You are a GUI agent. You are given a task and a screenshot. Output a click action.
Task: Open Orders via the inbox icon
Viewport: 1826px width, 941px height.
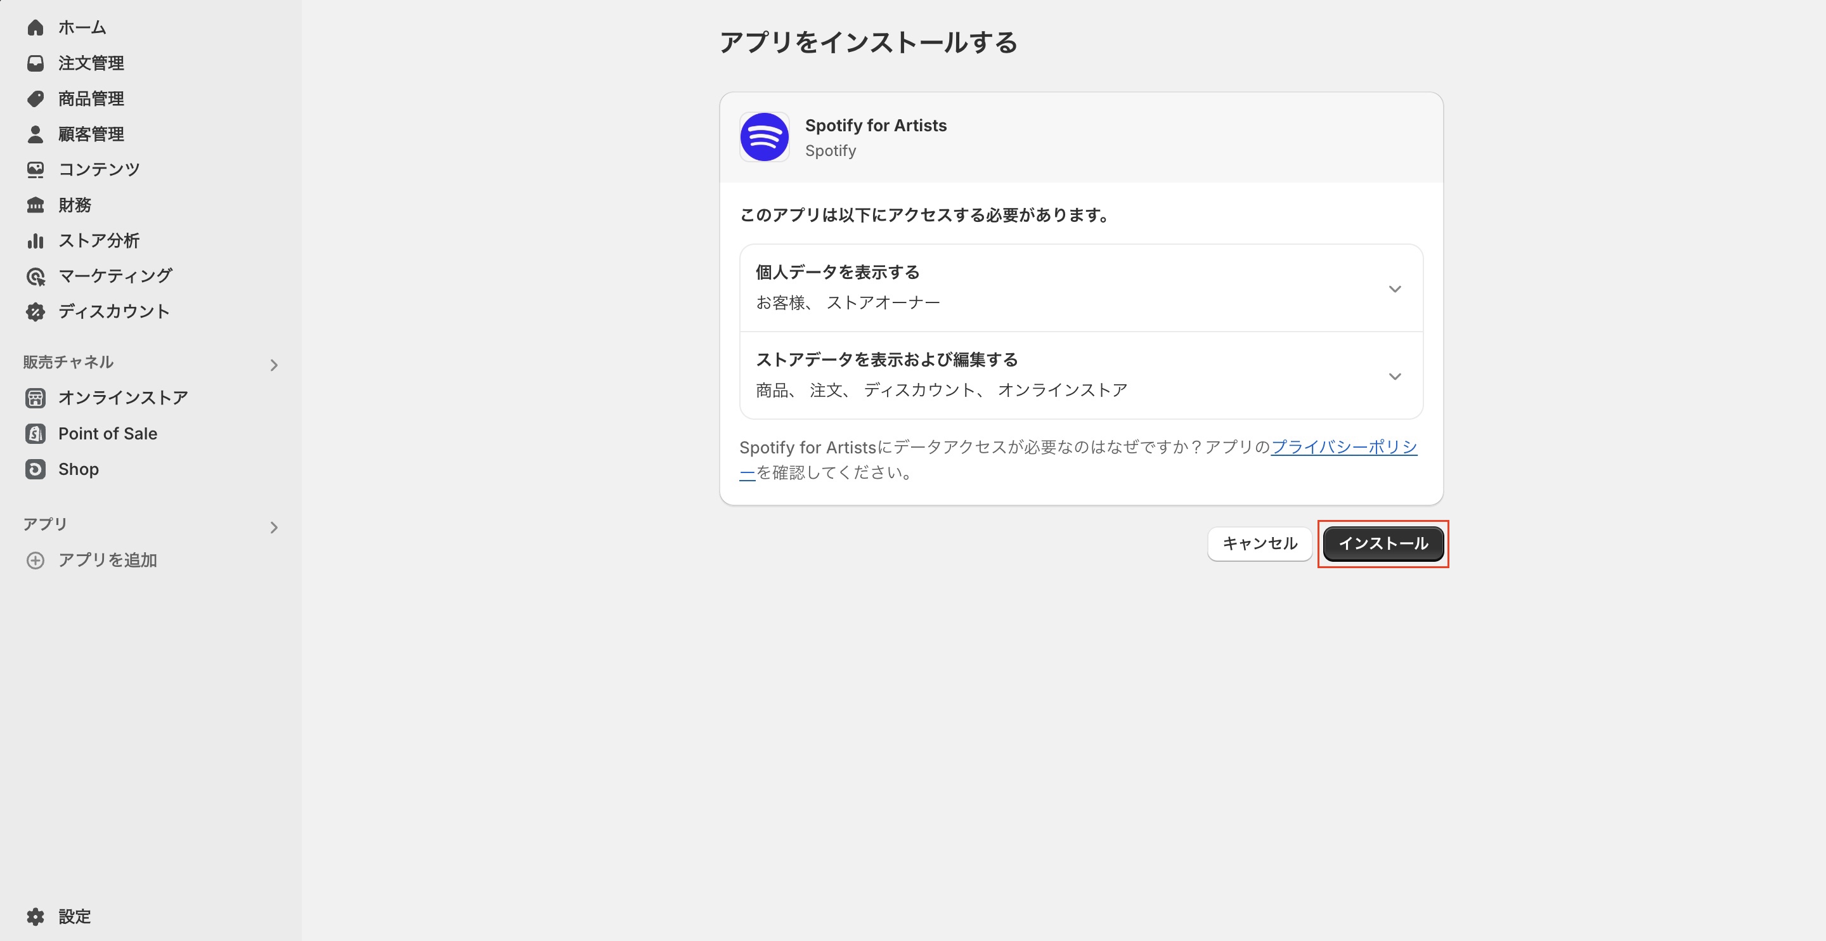point(36,63)
